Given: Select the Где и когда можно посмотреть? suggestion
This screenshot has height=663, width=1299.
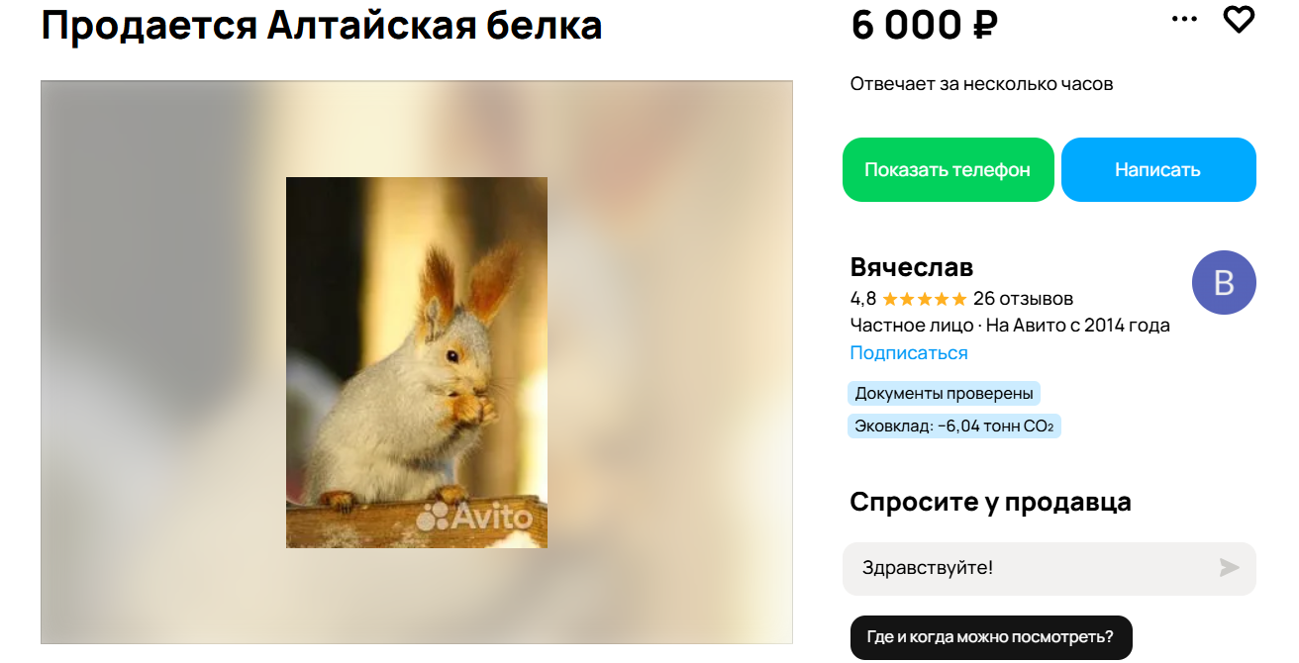Looking at the screenshot, I should pyautogui.click(x=990, y=637).
